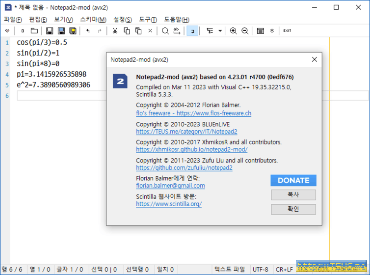
Task: Zoom in with the plus magnifier
Action: coord(233,31)
